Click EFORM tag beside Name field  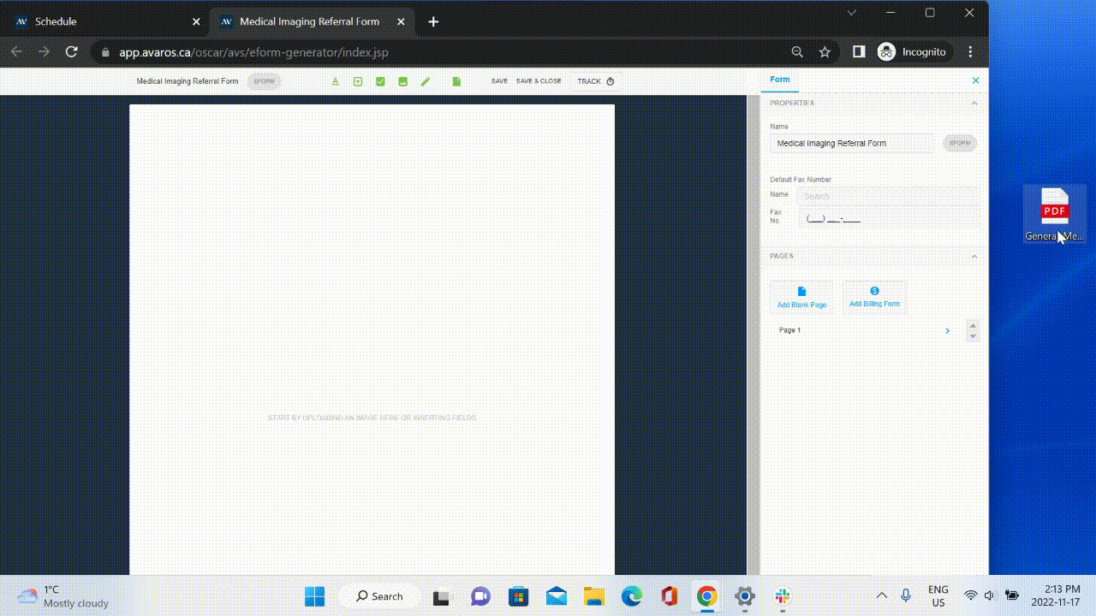point(960,143)
